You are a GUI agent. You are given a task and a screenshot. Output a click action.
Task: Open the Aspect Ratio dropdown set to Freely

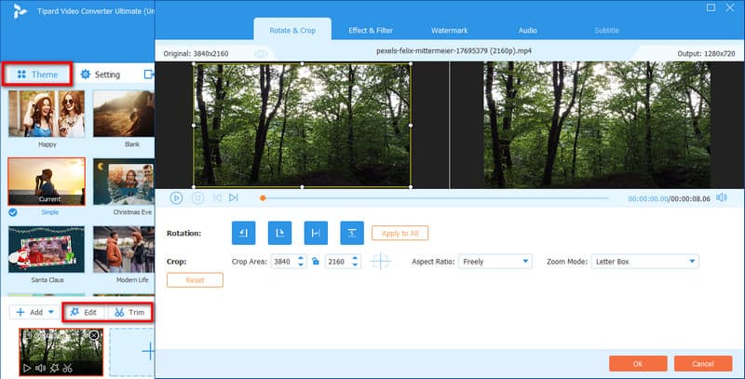(495, 262)
